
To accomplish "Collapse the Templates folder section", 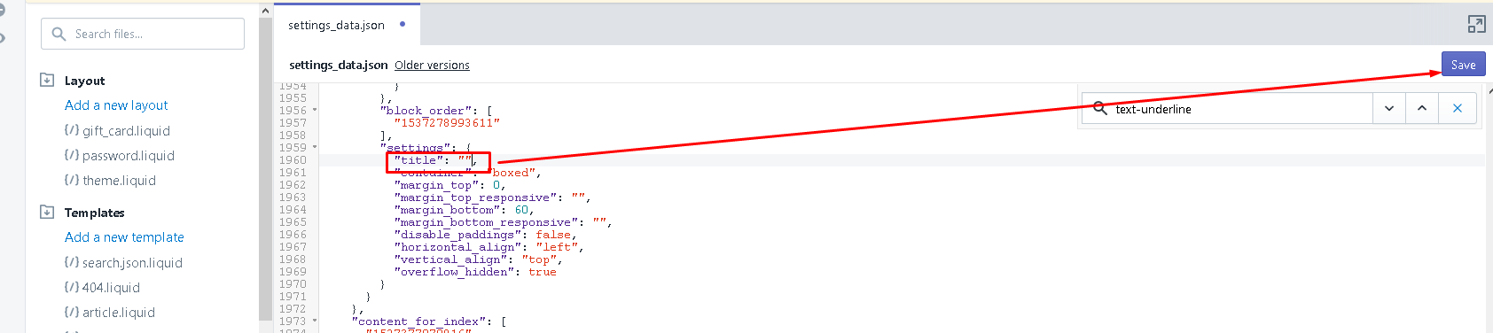I will pos(94,213).
